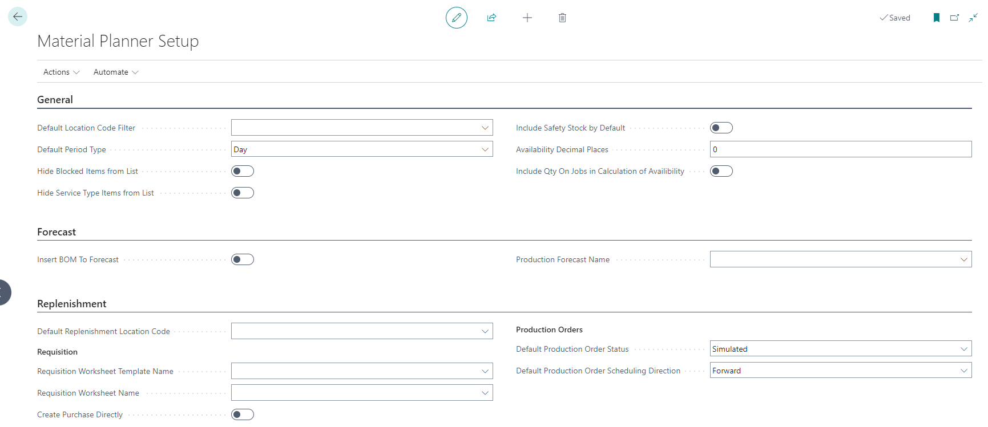The width and height of the screenshot is (988, 427).
Task: Toggle Create Purchase Directly switch
Action: tap(243, 414)
